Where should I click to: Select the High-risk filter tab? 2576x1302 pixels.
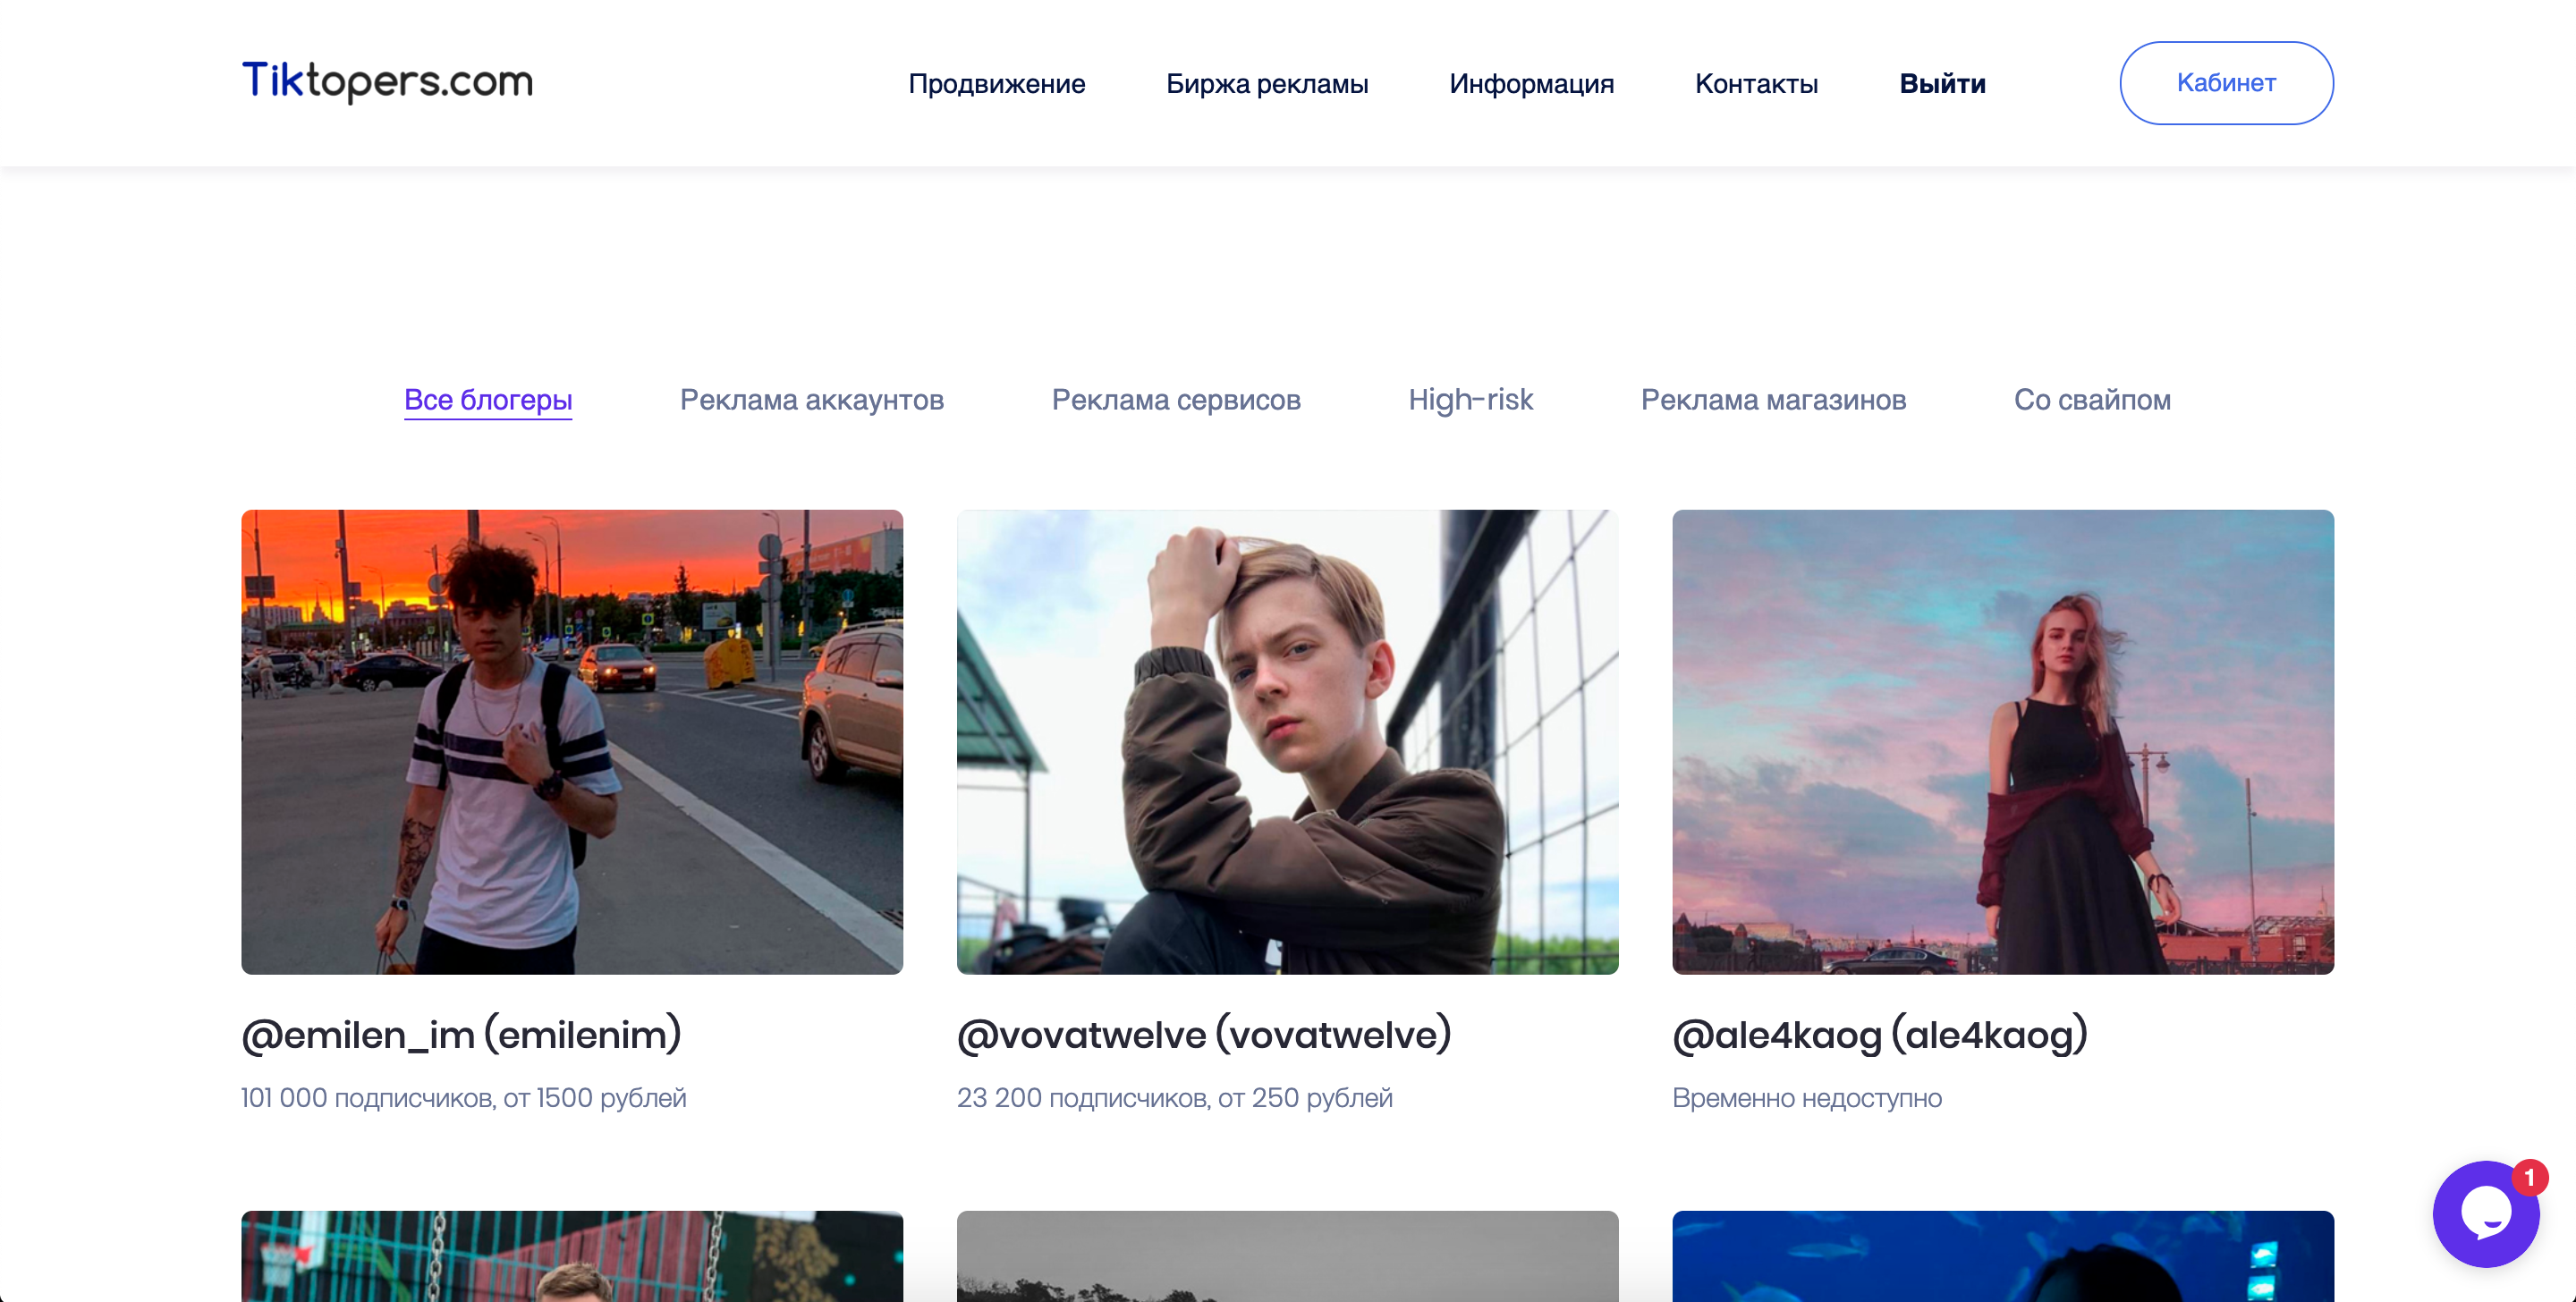1470,400
